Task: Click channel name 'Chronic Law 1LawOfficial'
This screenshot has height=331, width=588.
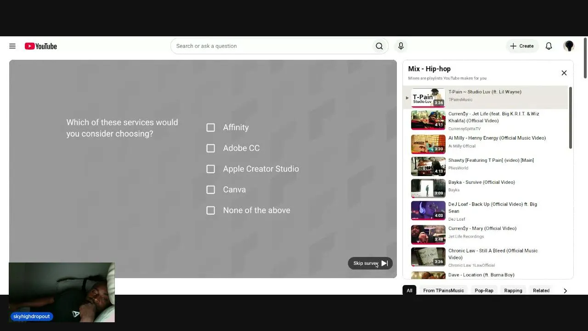Action: tap(471, 265)
